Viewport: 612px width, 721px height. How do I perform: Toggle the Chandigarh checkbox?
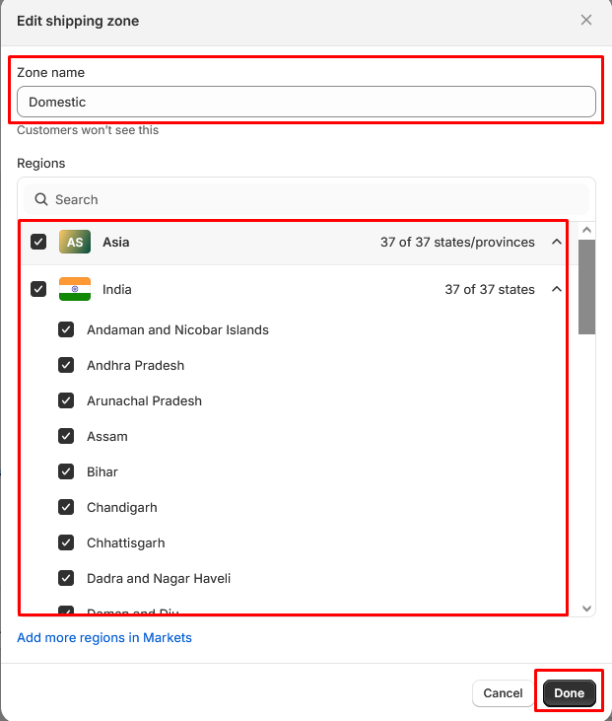(x=66, y=507)
